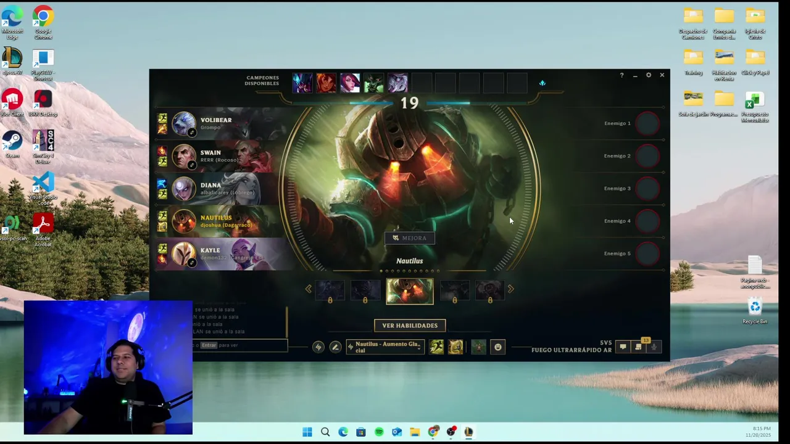The width and height of the screenshot is (790, 444).
Task: Open the emote selector smiley icon
Action: [498, 347]
